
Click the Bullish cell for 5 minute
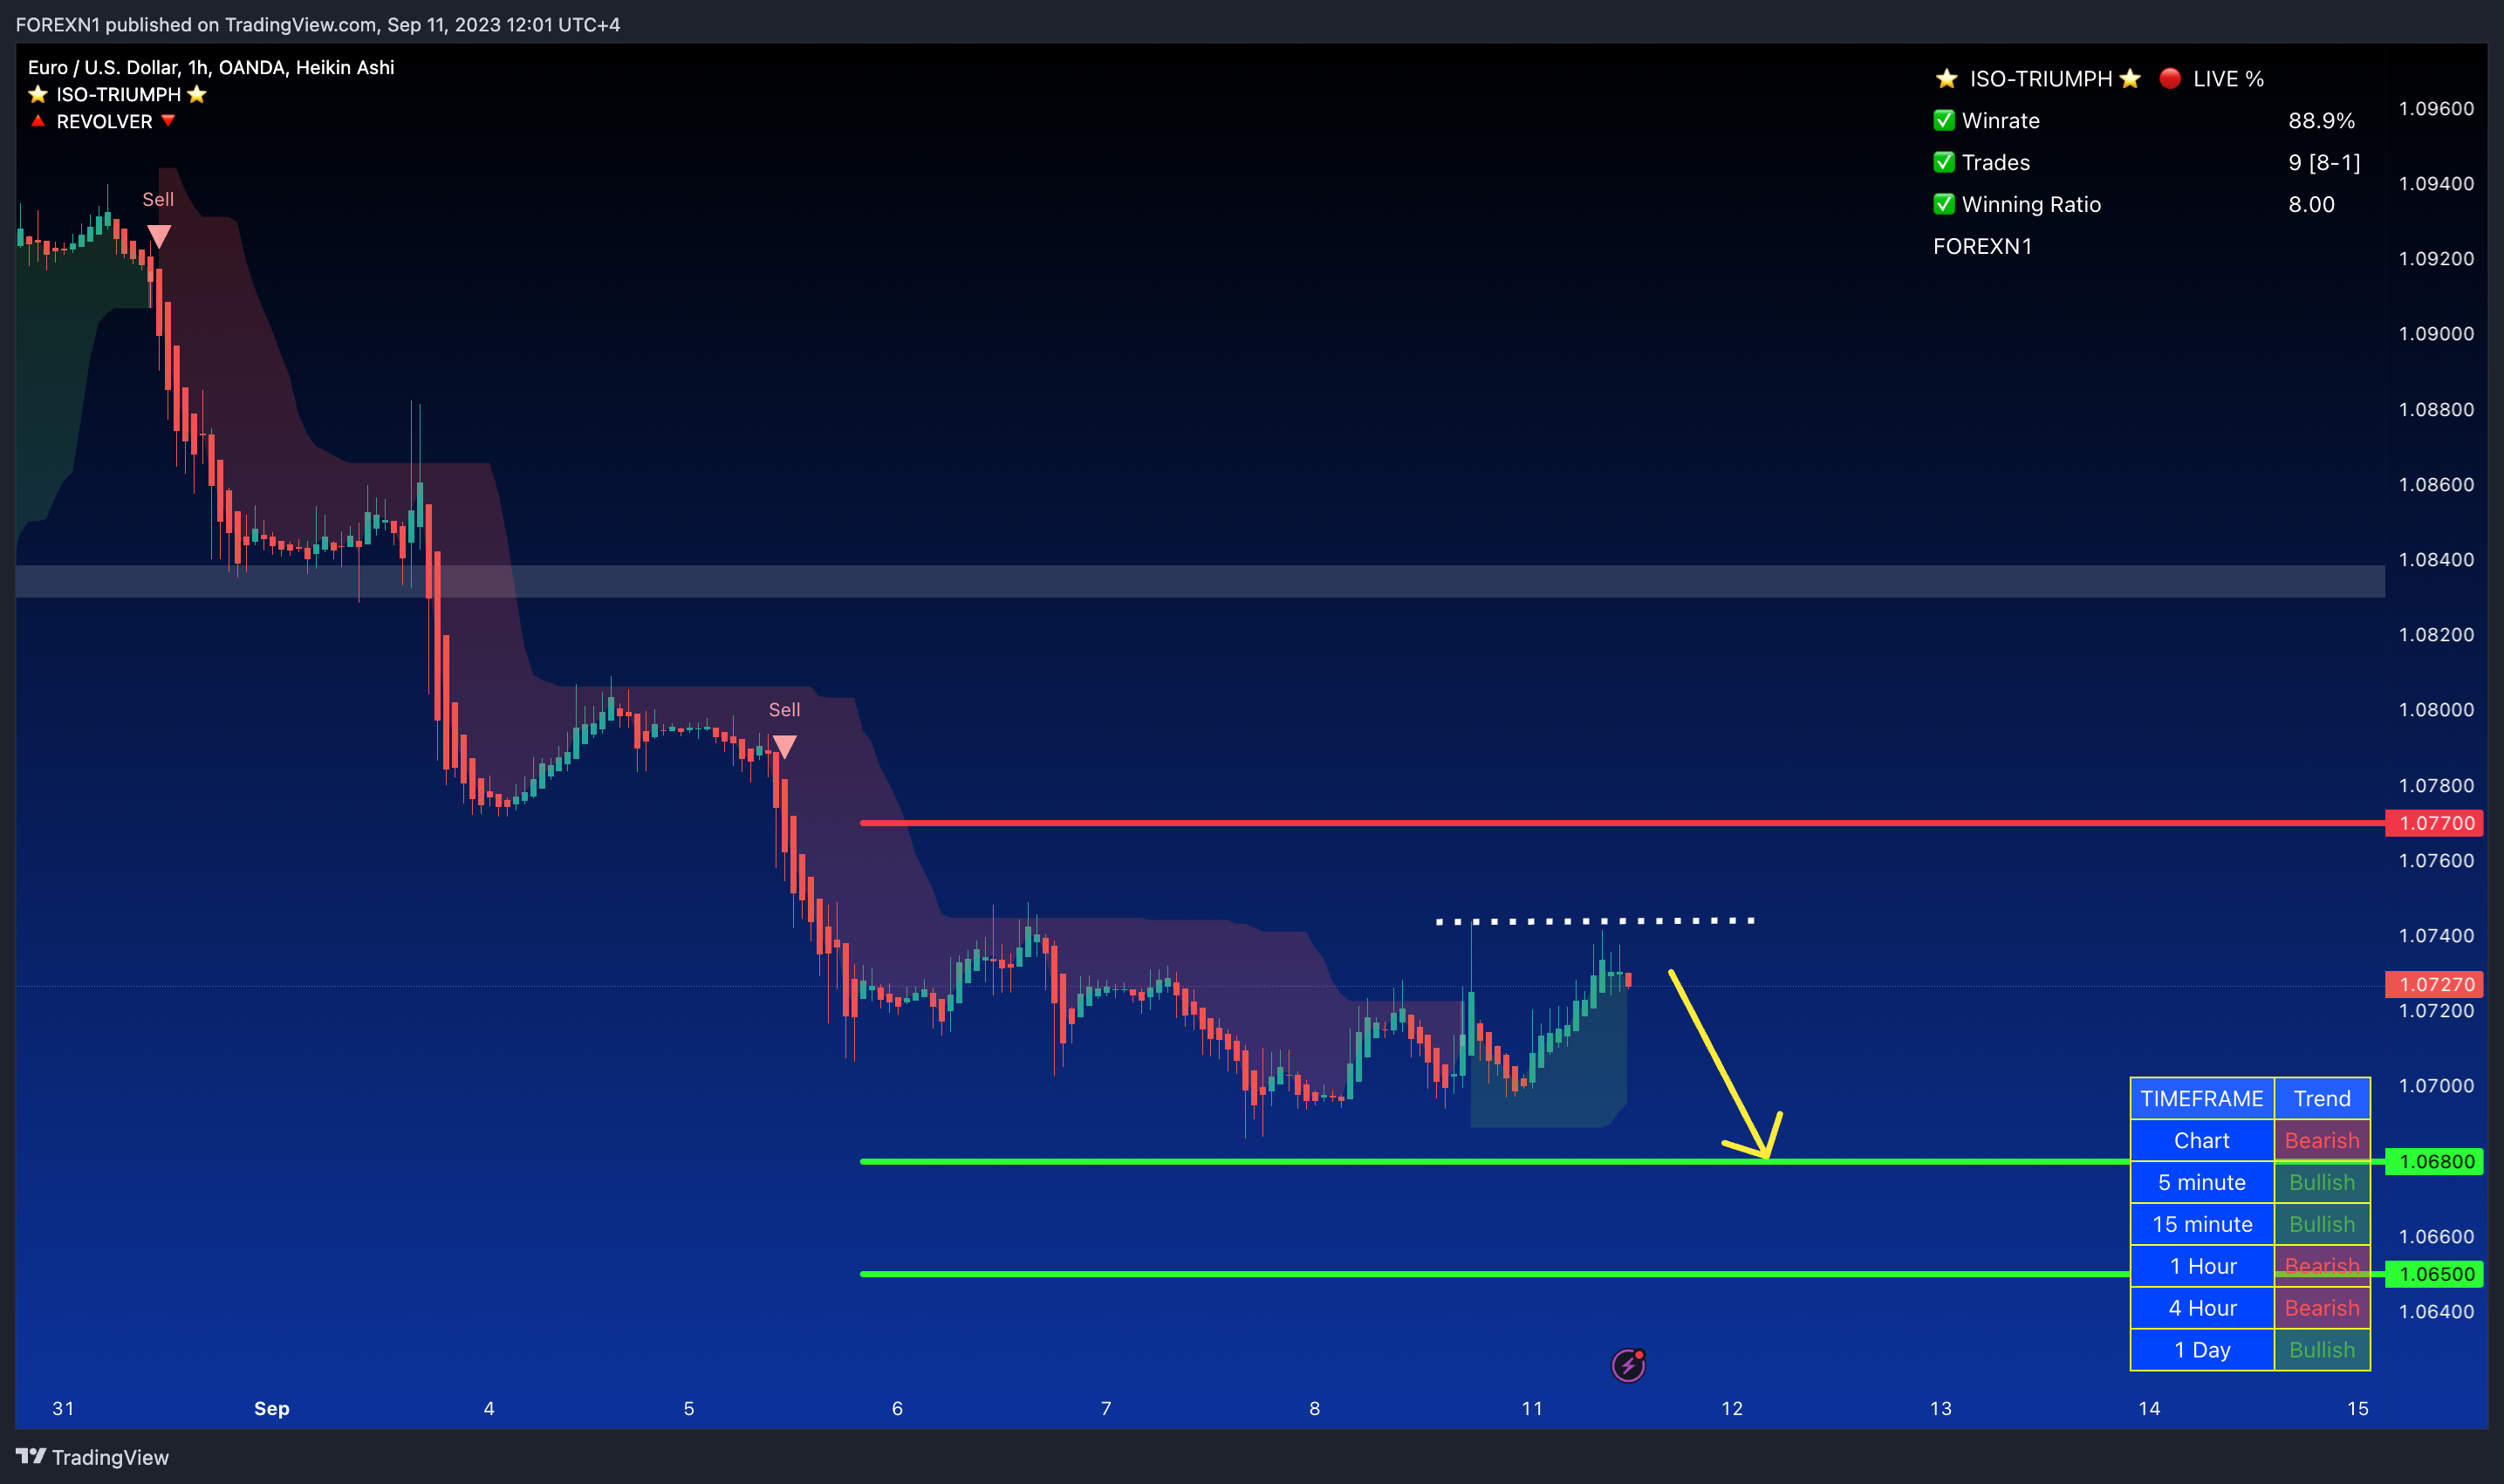tap(2322, 1182)
